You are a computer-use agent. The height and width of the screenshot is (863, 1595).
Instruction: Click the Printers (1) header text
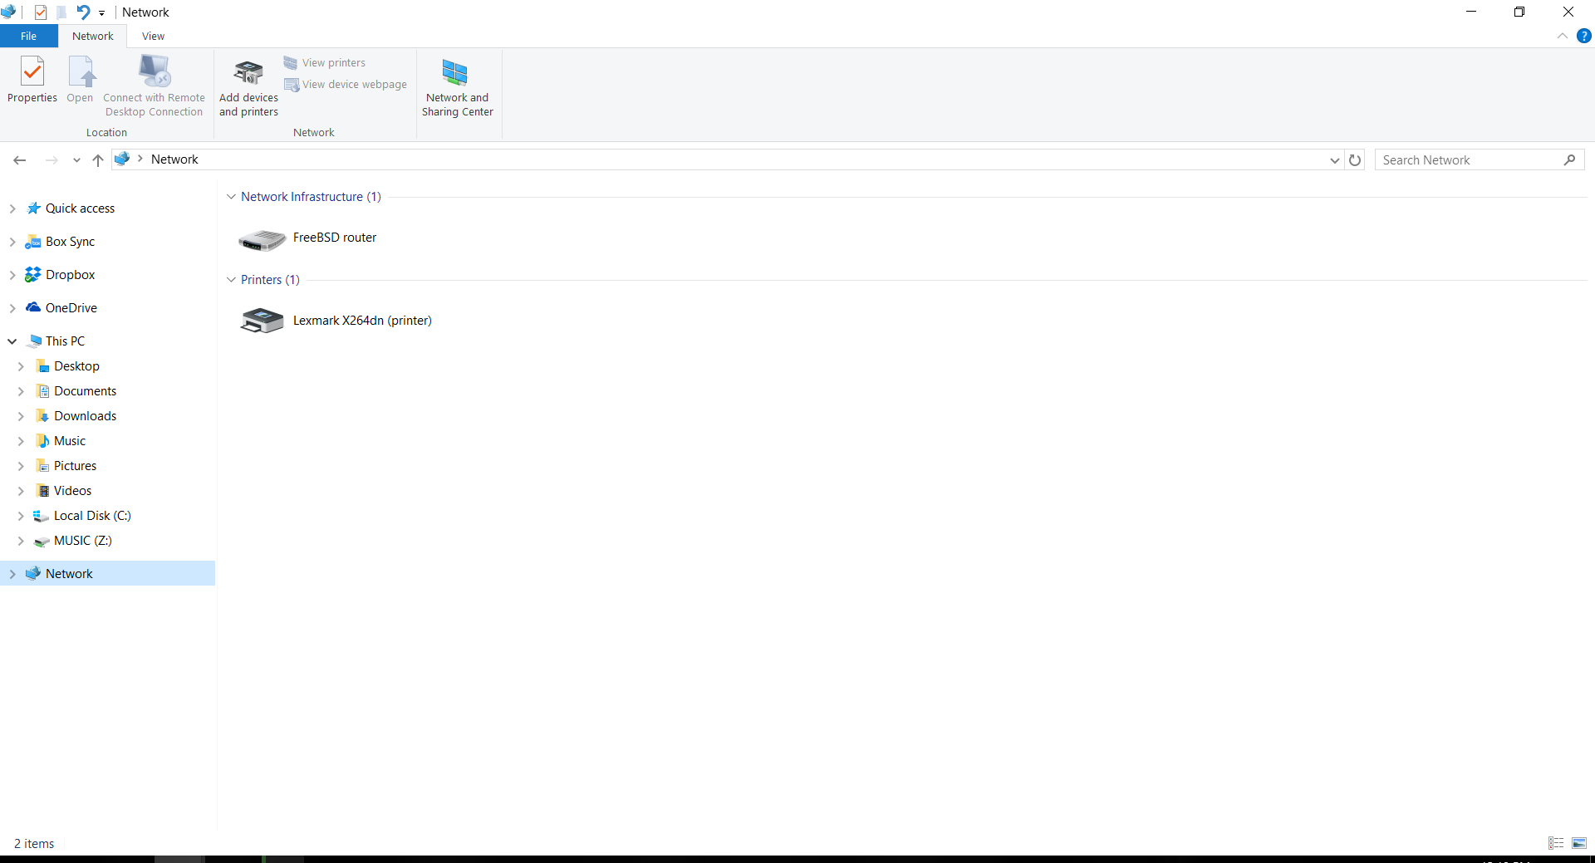point(270,280)
